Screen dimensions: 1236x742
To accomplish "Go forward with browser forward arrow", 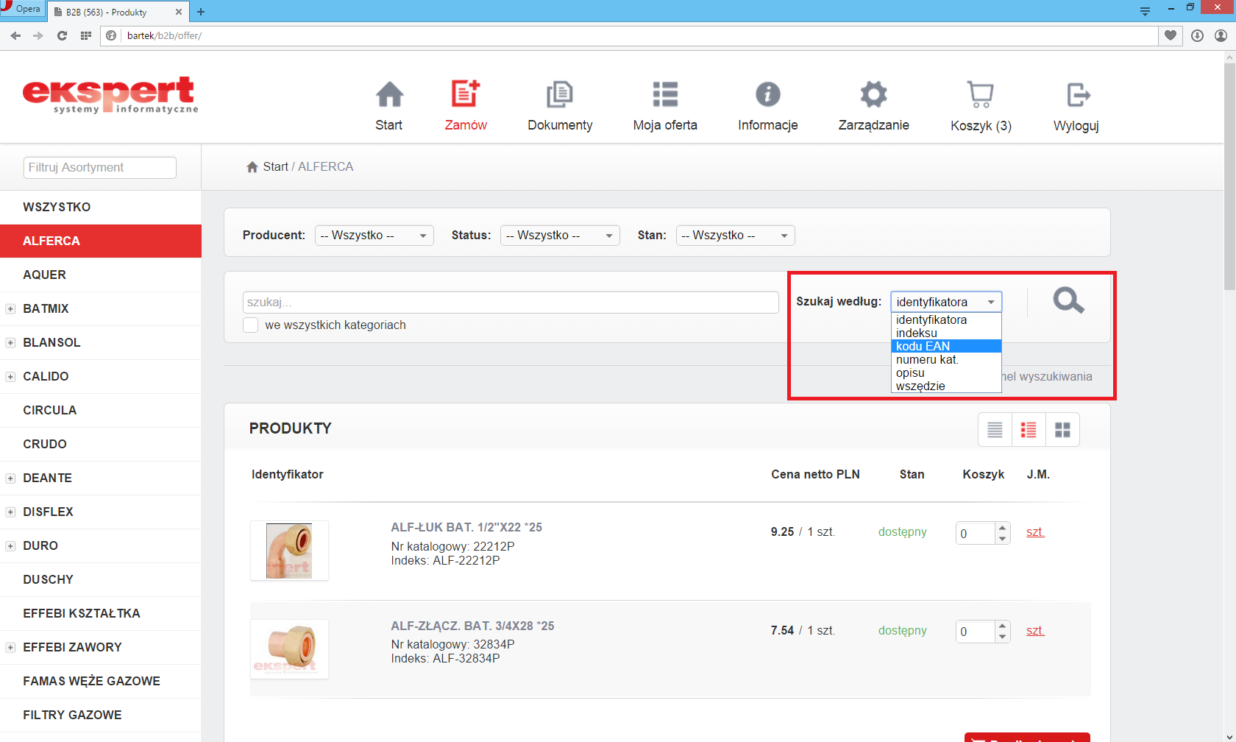I will [x=38, y=35].
